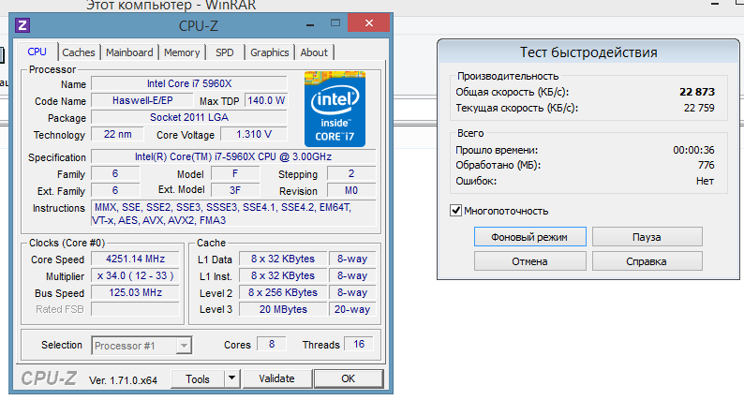Click the Rated FSB empty field
744x415 pixels.
click(x=135, y=309)
